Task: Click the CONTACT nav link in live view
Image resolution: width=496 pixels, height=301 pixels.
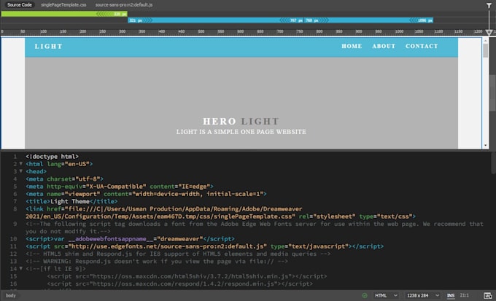Action: tap(422, 46)
